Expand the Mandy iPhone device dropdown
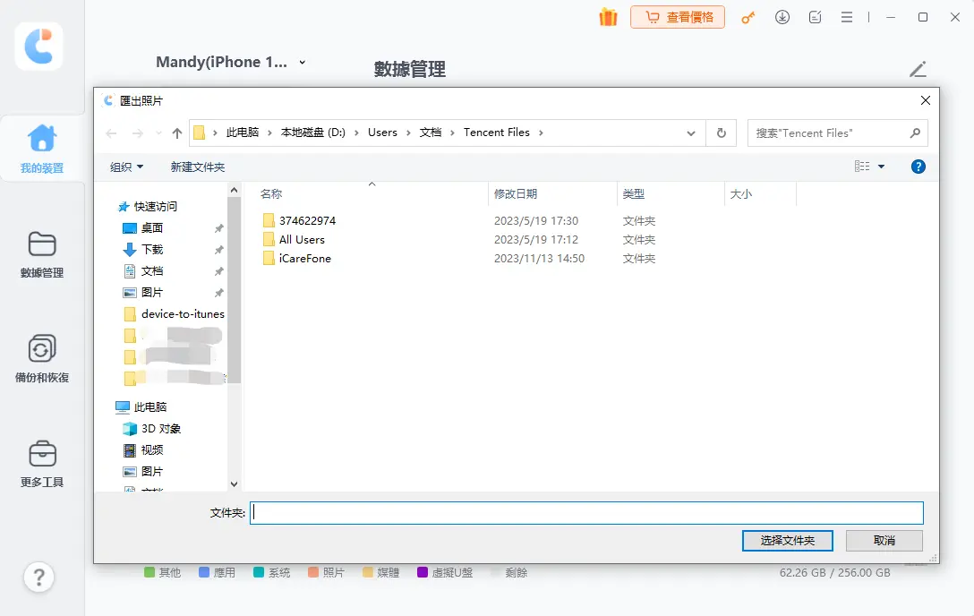Image resolution: width=974 pixels, height=616 pixels. pyautogui.click(x=302, y=62)
